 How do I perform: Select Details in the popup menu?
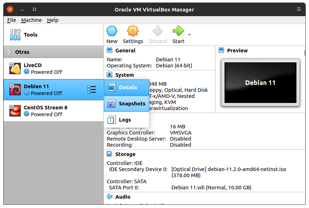(x=127, y=88)
